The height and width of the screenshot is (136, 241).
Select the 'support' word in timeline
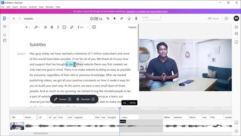tap(83, 117)
